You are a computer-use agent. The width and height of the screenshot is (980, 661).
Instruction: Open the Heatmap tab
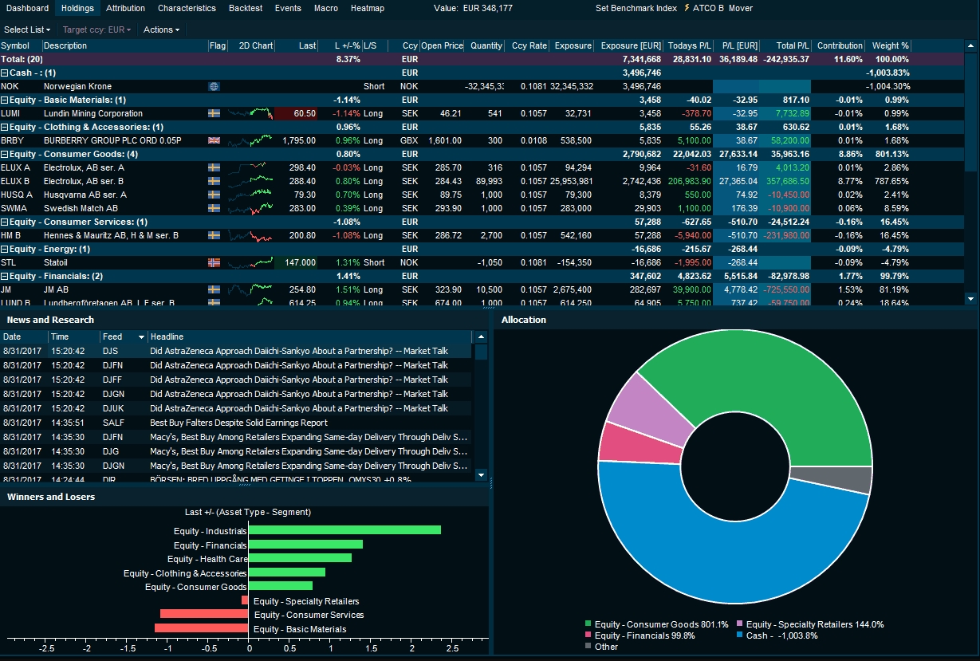[367, 8]
